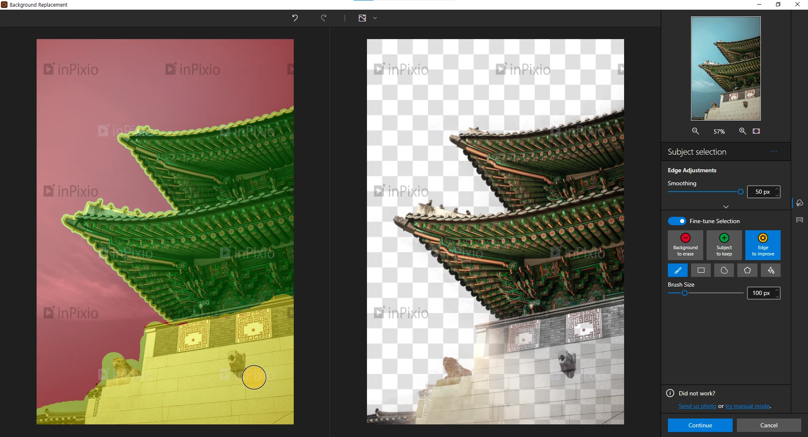
Task: Click the view layout icon in the toolbar
Action: click(x=362, y=18)
